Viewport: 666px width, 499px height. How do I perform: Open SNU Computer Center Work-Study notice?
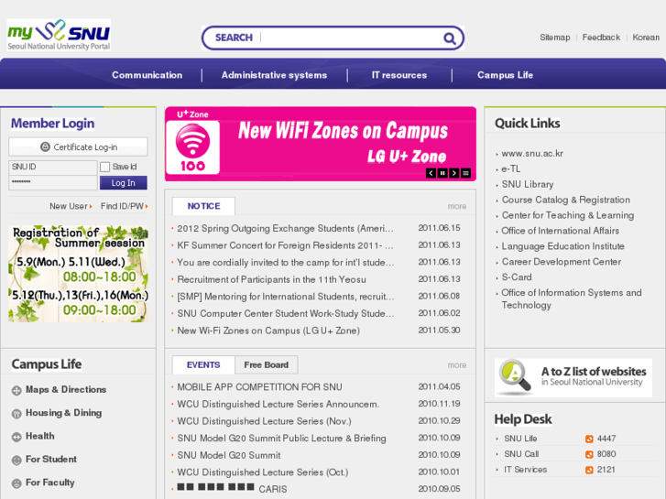tap(286, 313)
